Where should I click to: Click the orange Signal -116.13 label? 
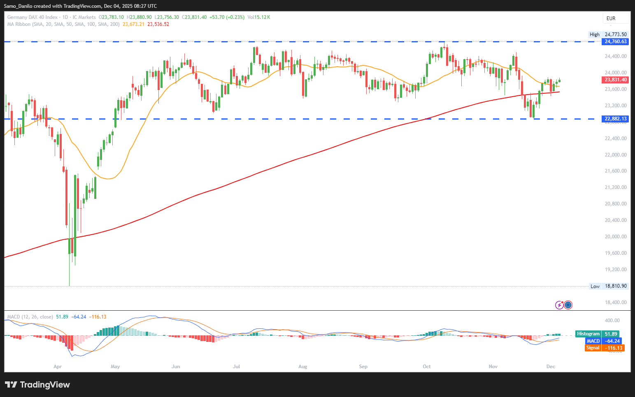(x=604, y=348)
